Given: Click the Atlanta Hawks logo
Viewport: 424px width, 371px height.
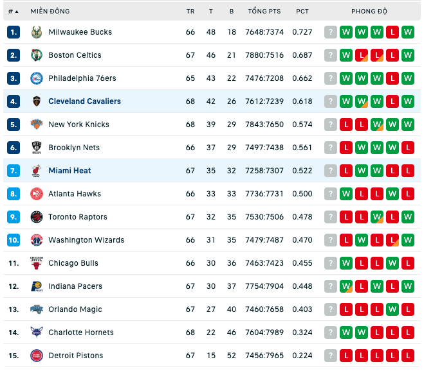Looking at the screenshot, I should [37, 194].
